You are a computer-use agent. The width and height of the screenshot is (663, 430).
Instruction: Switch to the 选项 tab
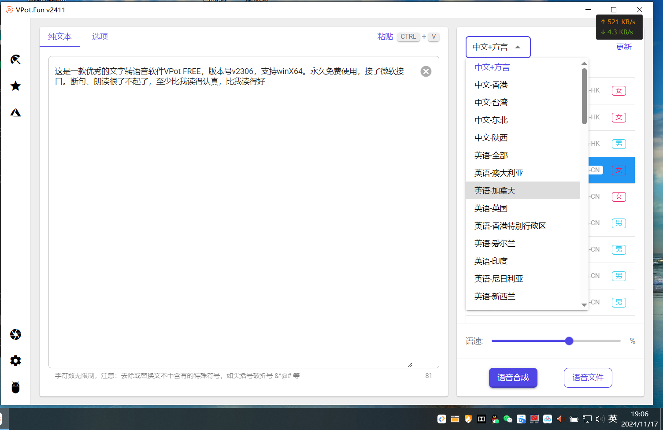tap(100, 37)
